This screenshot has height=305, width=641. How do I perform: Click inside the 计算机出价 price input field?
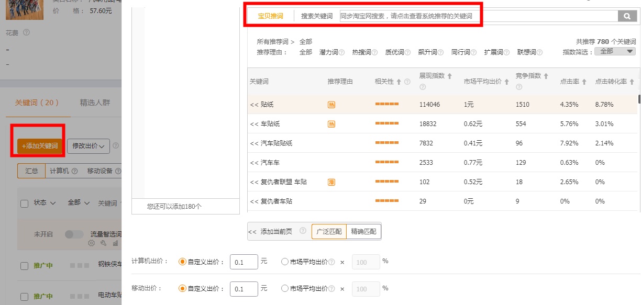[x=244, y=262]
